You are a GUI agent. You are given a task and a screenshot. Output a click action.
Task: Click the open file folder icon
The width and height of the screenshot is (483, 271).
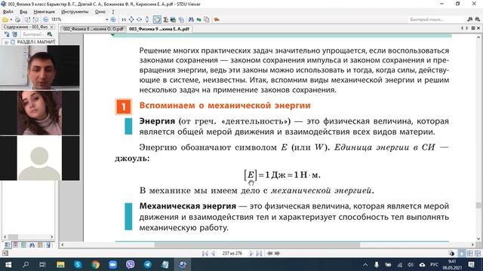click(5, 20)
